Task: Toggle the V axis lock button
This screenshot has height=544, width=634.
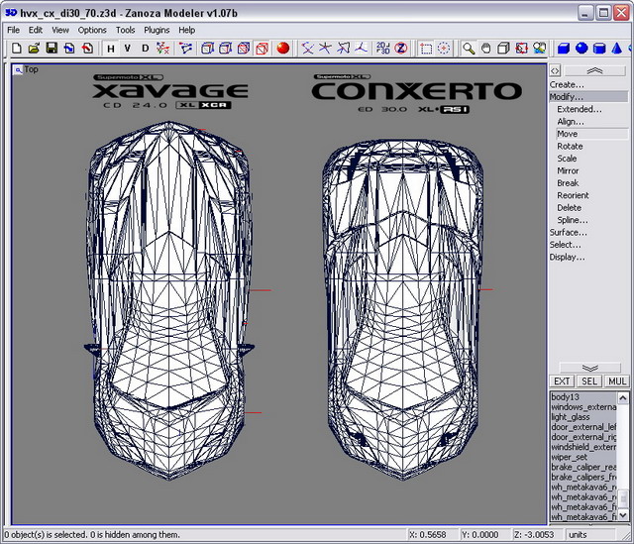Action: 128,48
